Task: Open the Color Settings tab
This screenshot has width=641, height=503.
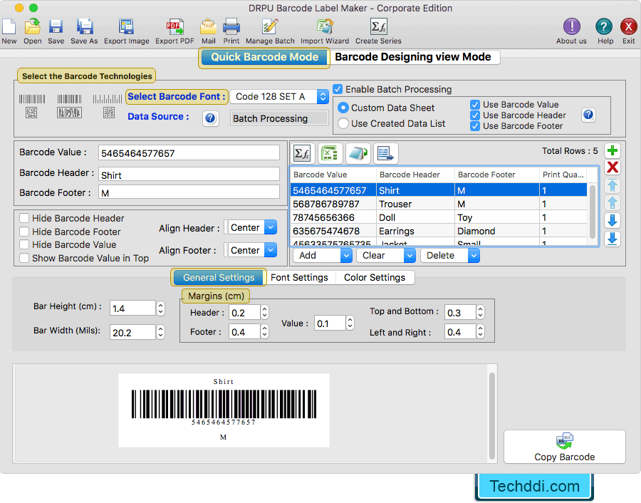Action: pyautogui.click(x=375, y=278)
